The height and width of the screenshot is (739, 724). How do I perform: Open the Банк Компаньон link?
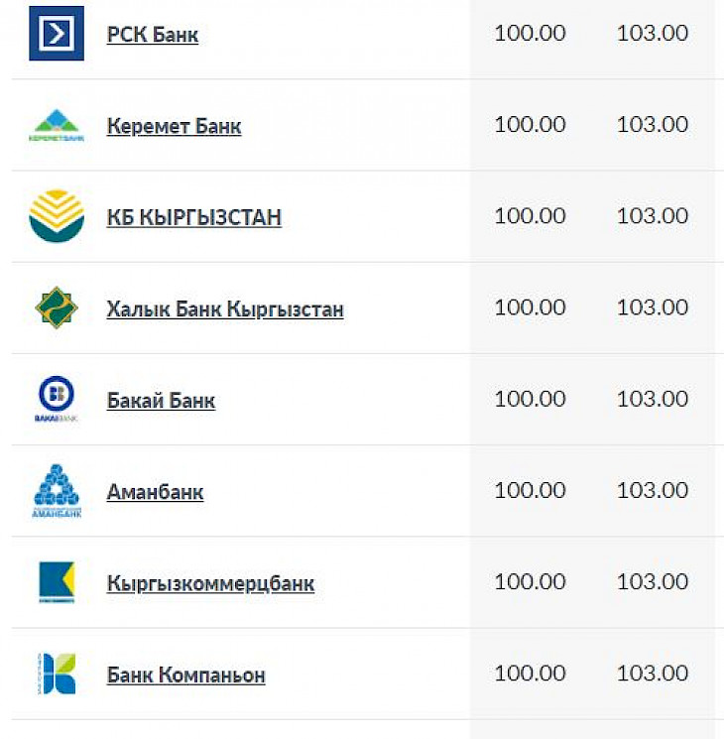point(185,676)
